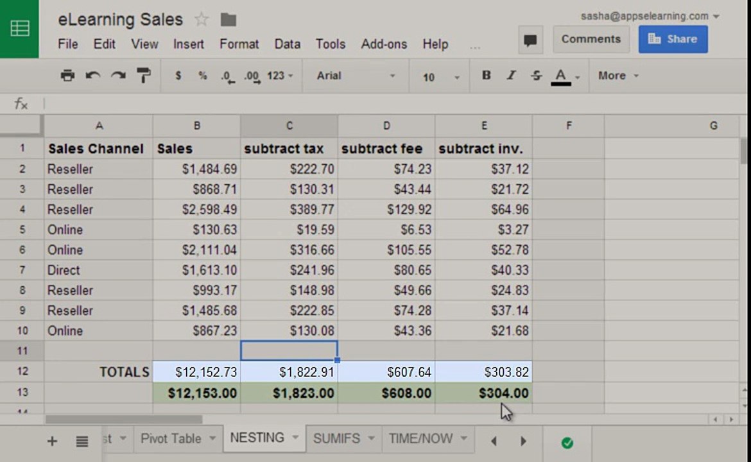Expand the More toolbar options

618,76
